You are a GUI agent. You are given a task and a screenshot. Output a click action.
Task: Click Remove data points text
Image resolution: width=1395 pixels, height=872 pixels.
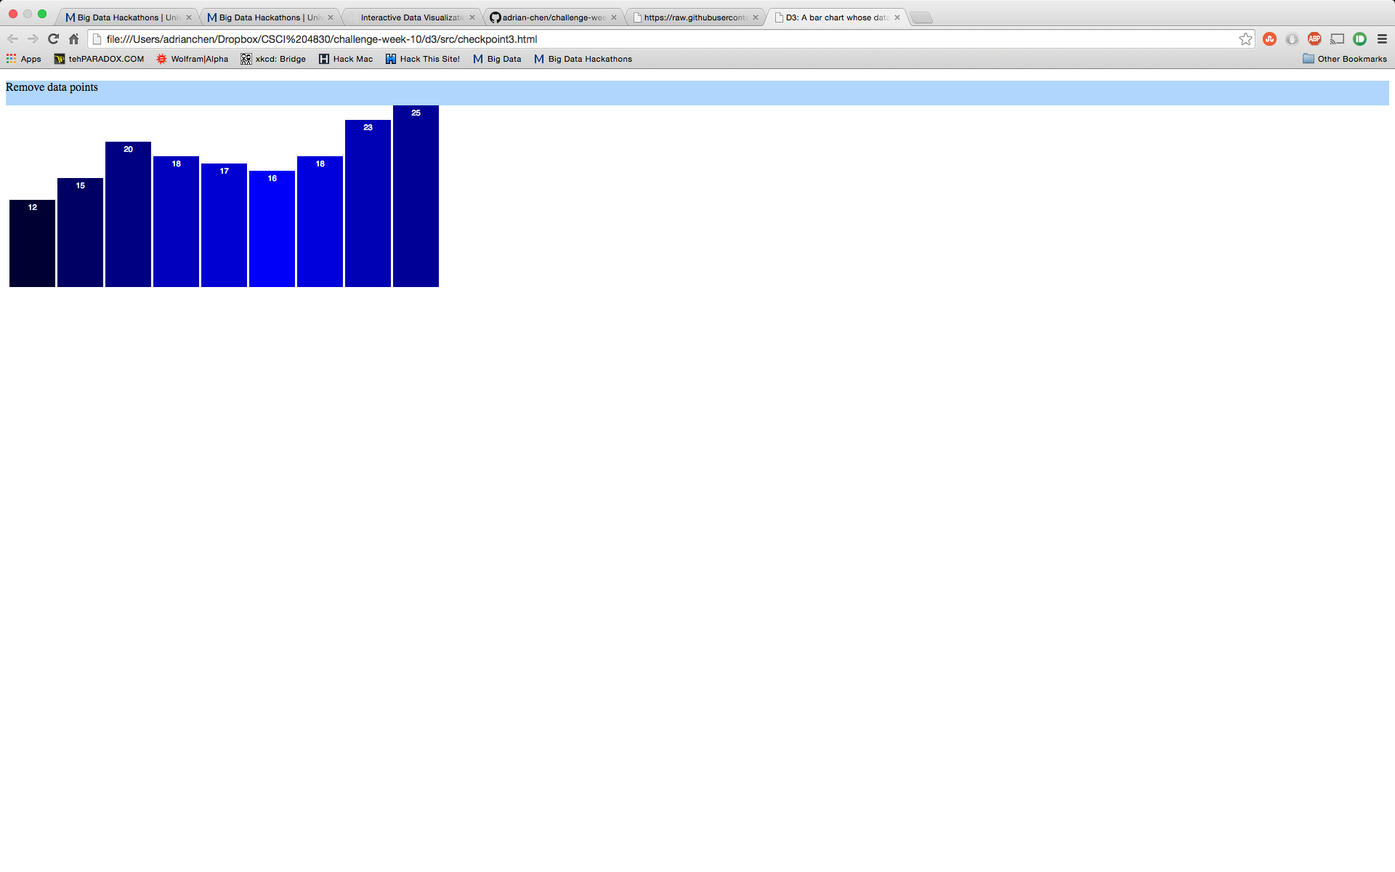click(52, 87)
